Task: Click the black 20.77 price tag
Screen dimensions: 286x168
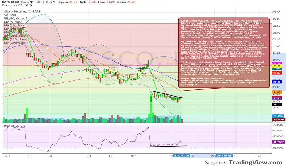Action: tap(277, 104)
